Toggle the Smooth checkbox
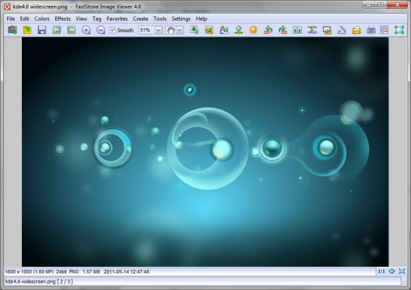This screenshot has height=290, width=411. 113,30
